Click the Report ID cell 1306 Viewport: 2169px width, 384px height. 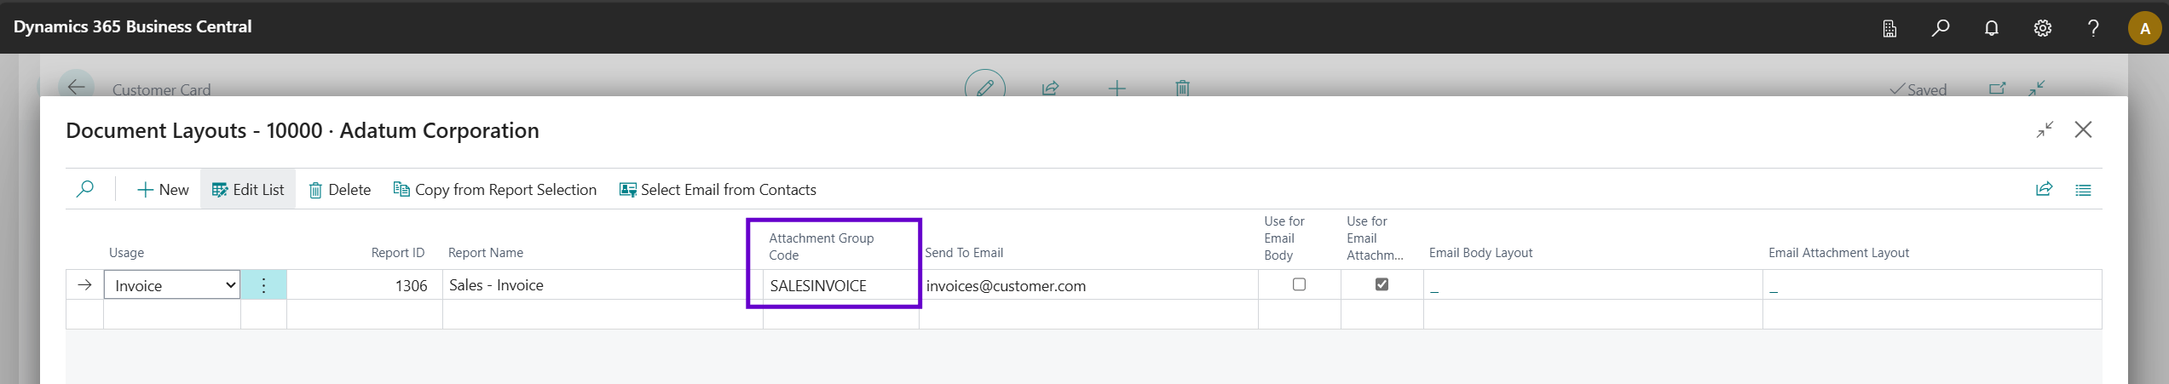[365, 285]
